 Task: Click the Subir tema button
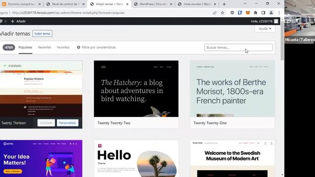42,33
